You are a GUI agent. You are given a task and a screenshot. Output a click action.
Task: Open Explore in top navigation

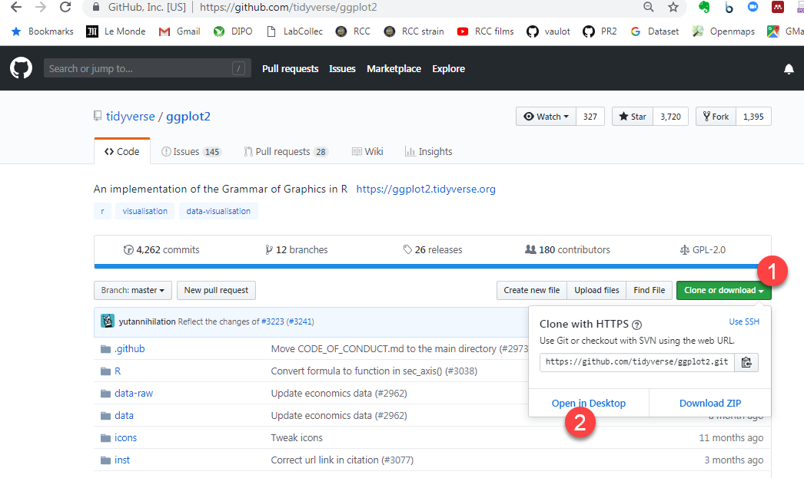(449, 68)
